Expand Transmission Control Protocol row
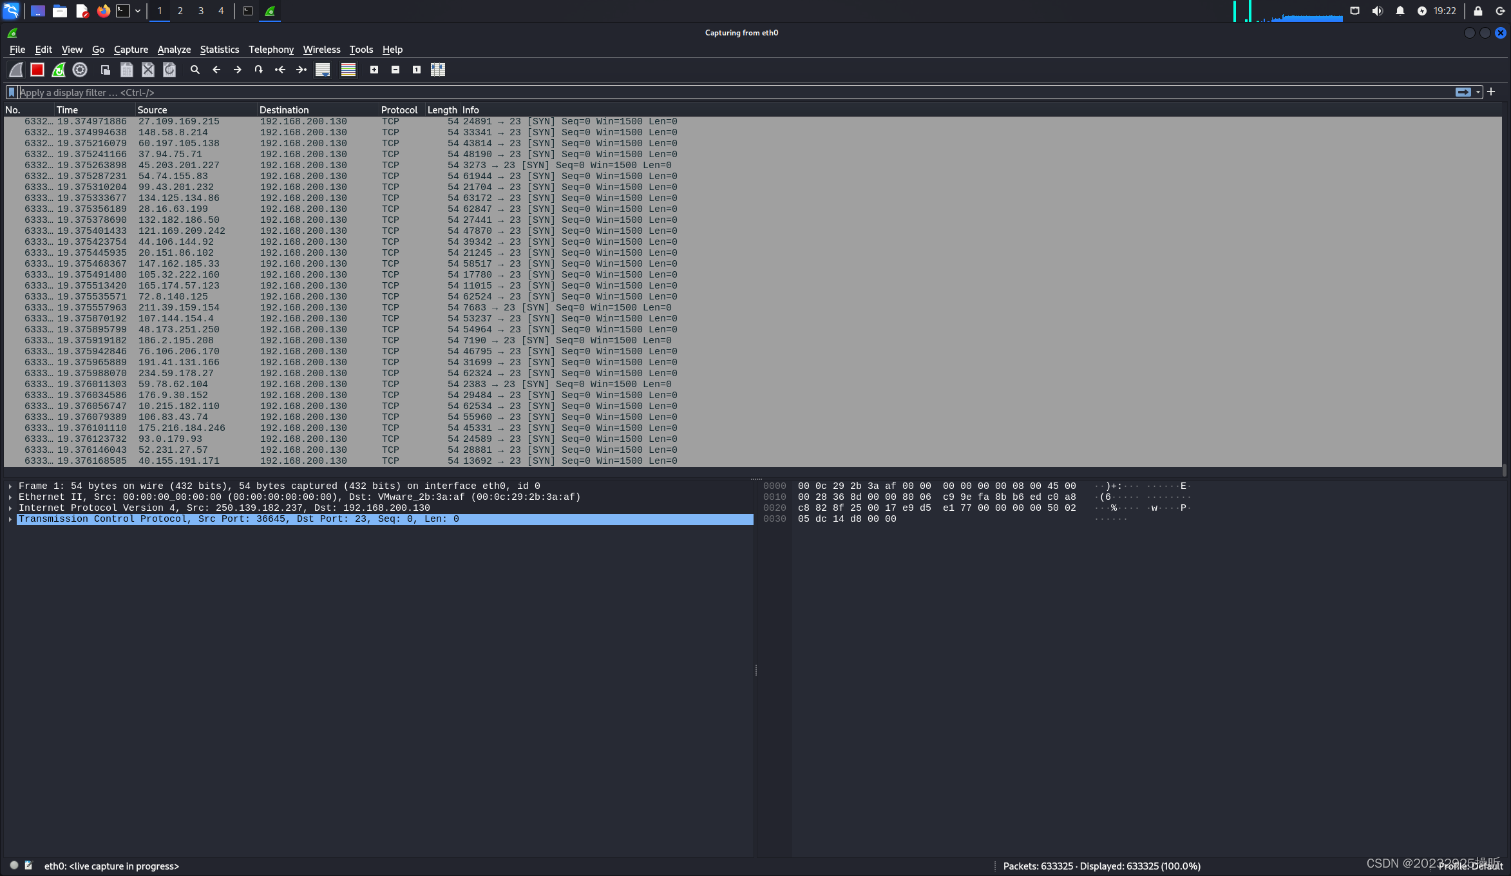 point(10,519)
